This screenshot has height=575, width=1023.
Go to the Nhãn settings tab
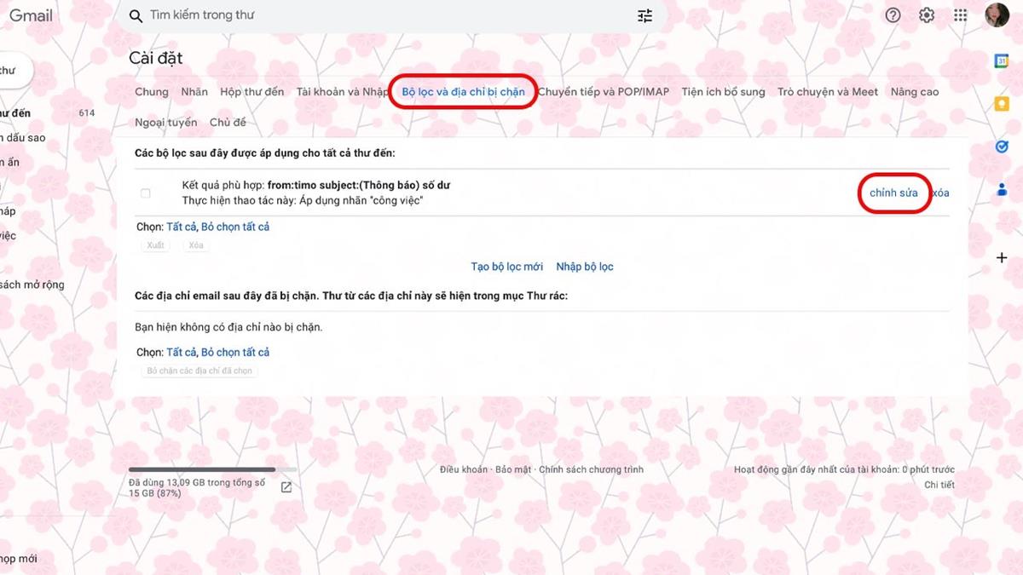pyautogui.click(x=194, y=92)
